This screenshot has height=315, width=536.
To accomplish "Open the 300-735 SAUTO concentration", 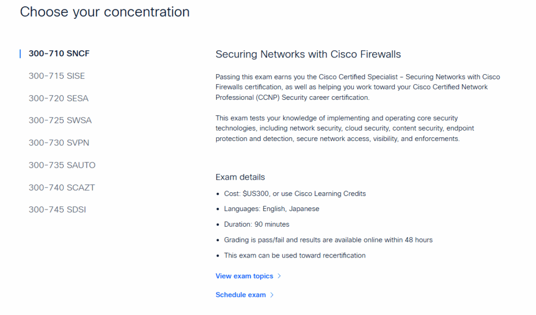I will coord(62,165).
